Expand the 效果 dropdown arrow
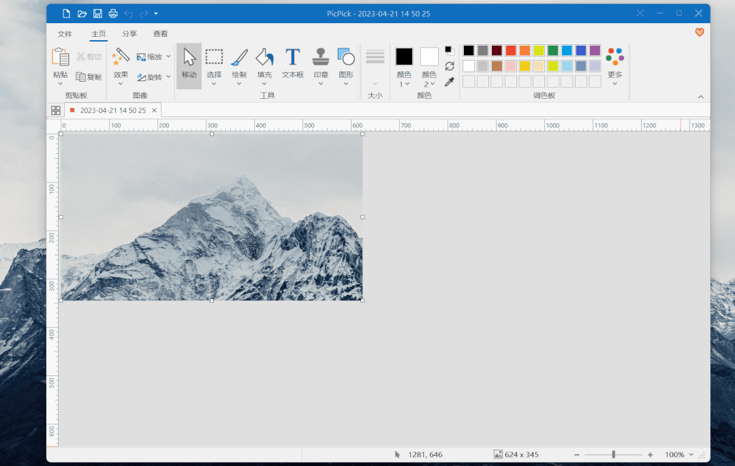This screenshot has height=466, width=735. [121, 84]
